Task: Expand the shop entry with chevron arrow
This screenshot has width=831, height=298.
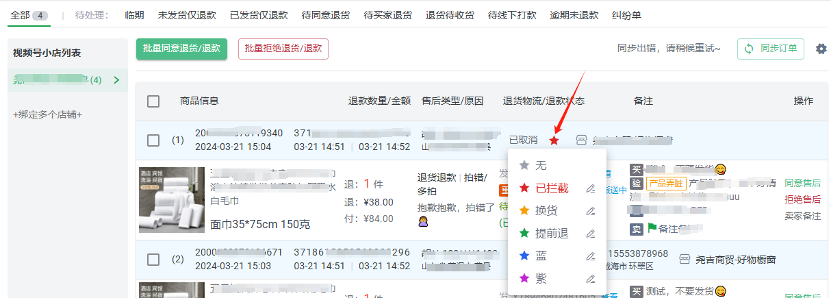Action: pos(116,80)
